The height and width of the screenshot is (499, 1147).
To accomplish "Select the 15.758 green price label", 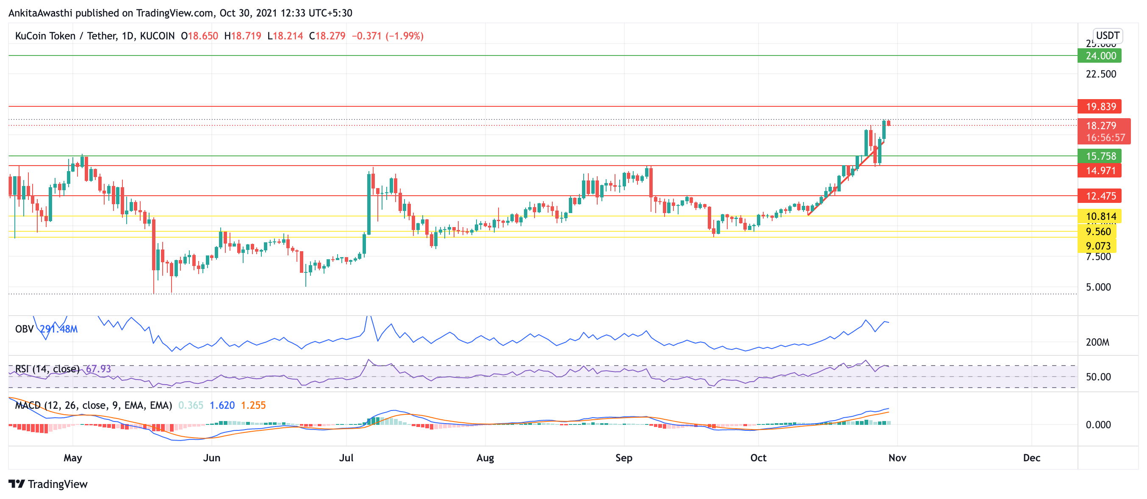I will click(x=1100, y=156).
